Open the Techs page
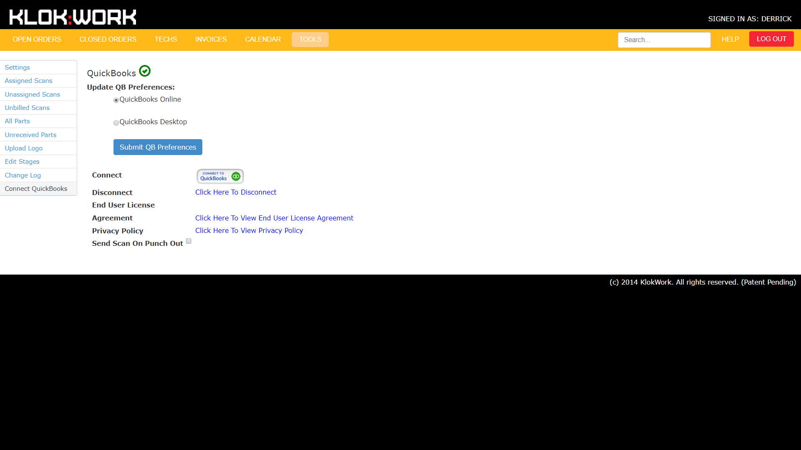Viewport: 801px width, 450px height. click(x=166, y=39)
